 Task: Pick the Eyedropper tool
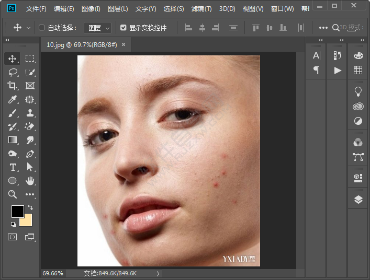(x=13, y=99)
